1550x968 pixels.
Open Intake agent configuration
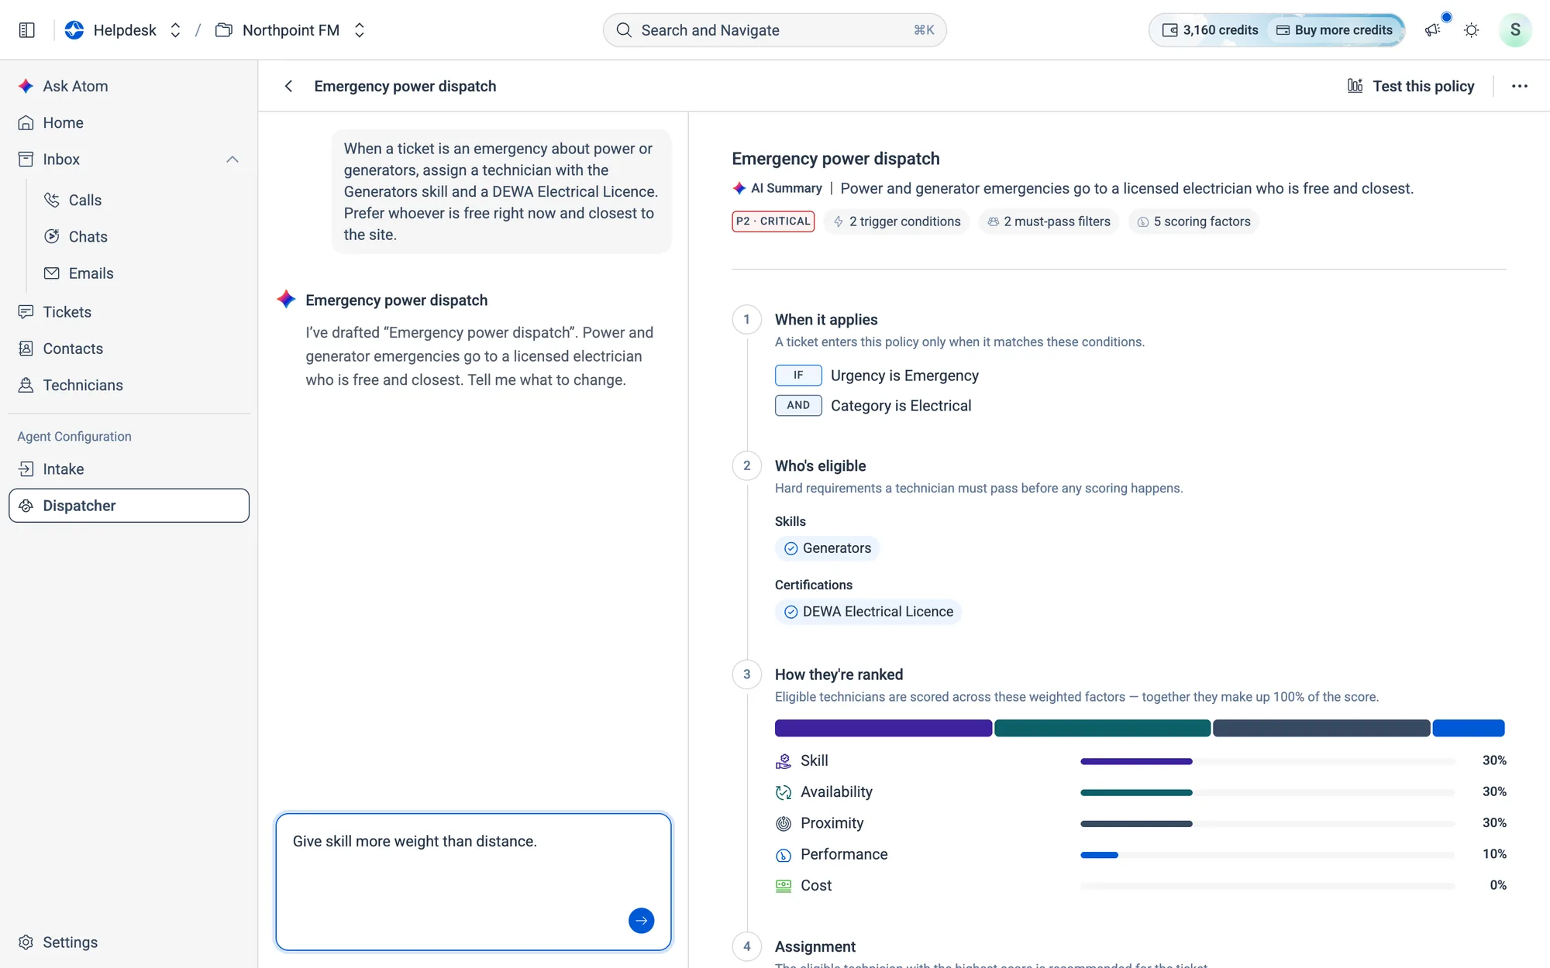[129, 469]
